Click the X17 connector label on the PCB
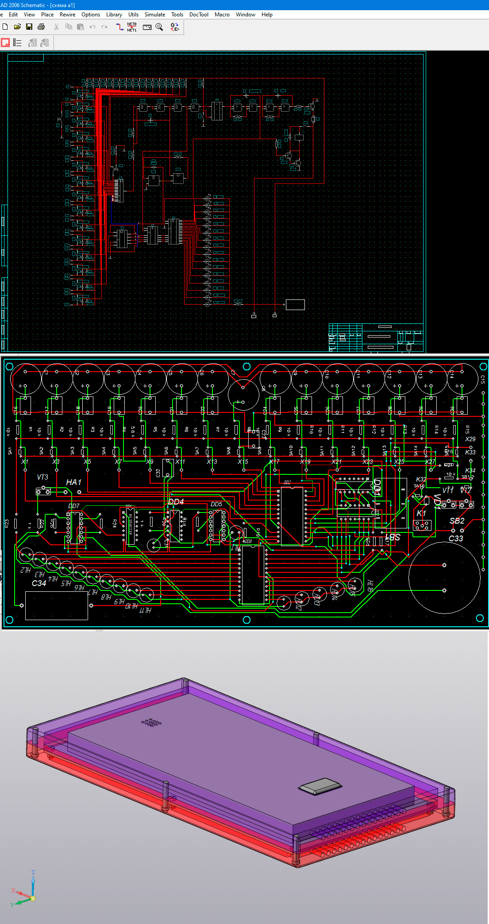Viewport: 489px width, 924px height. 274,462
